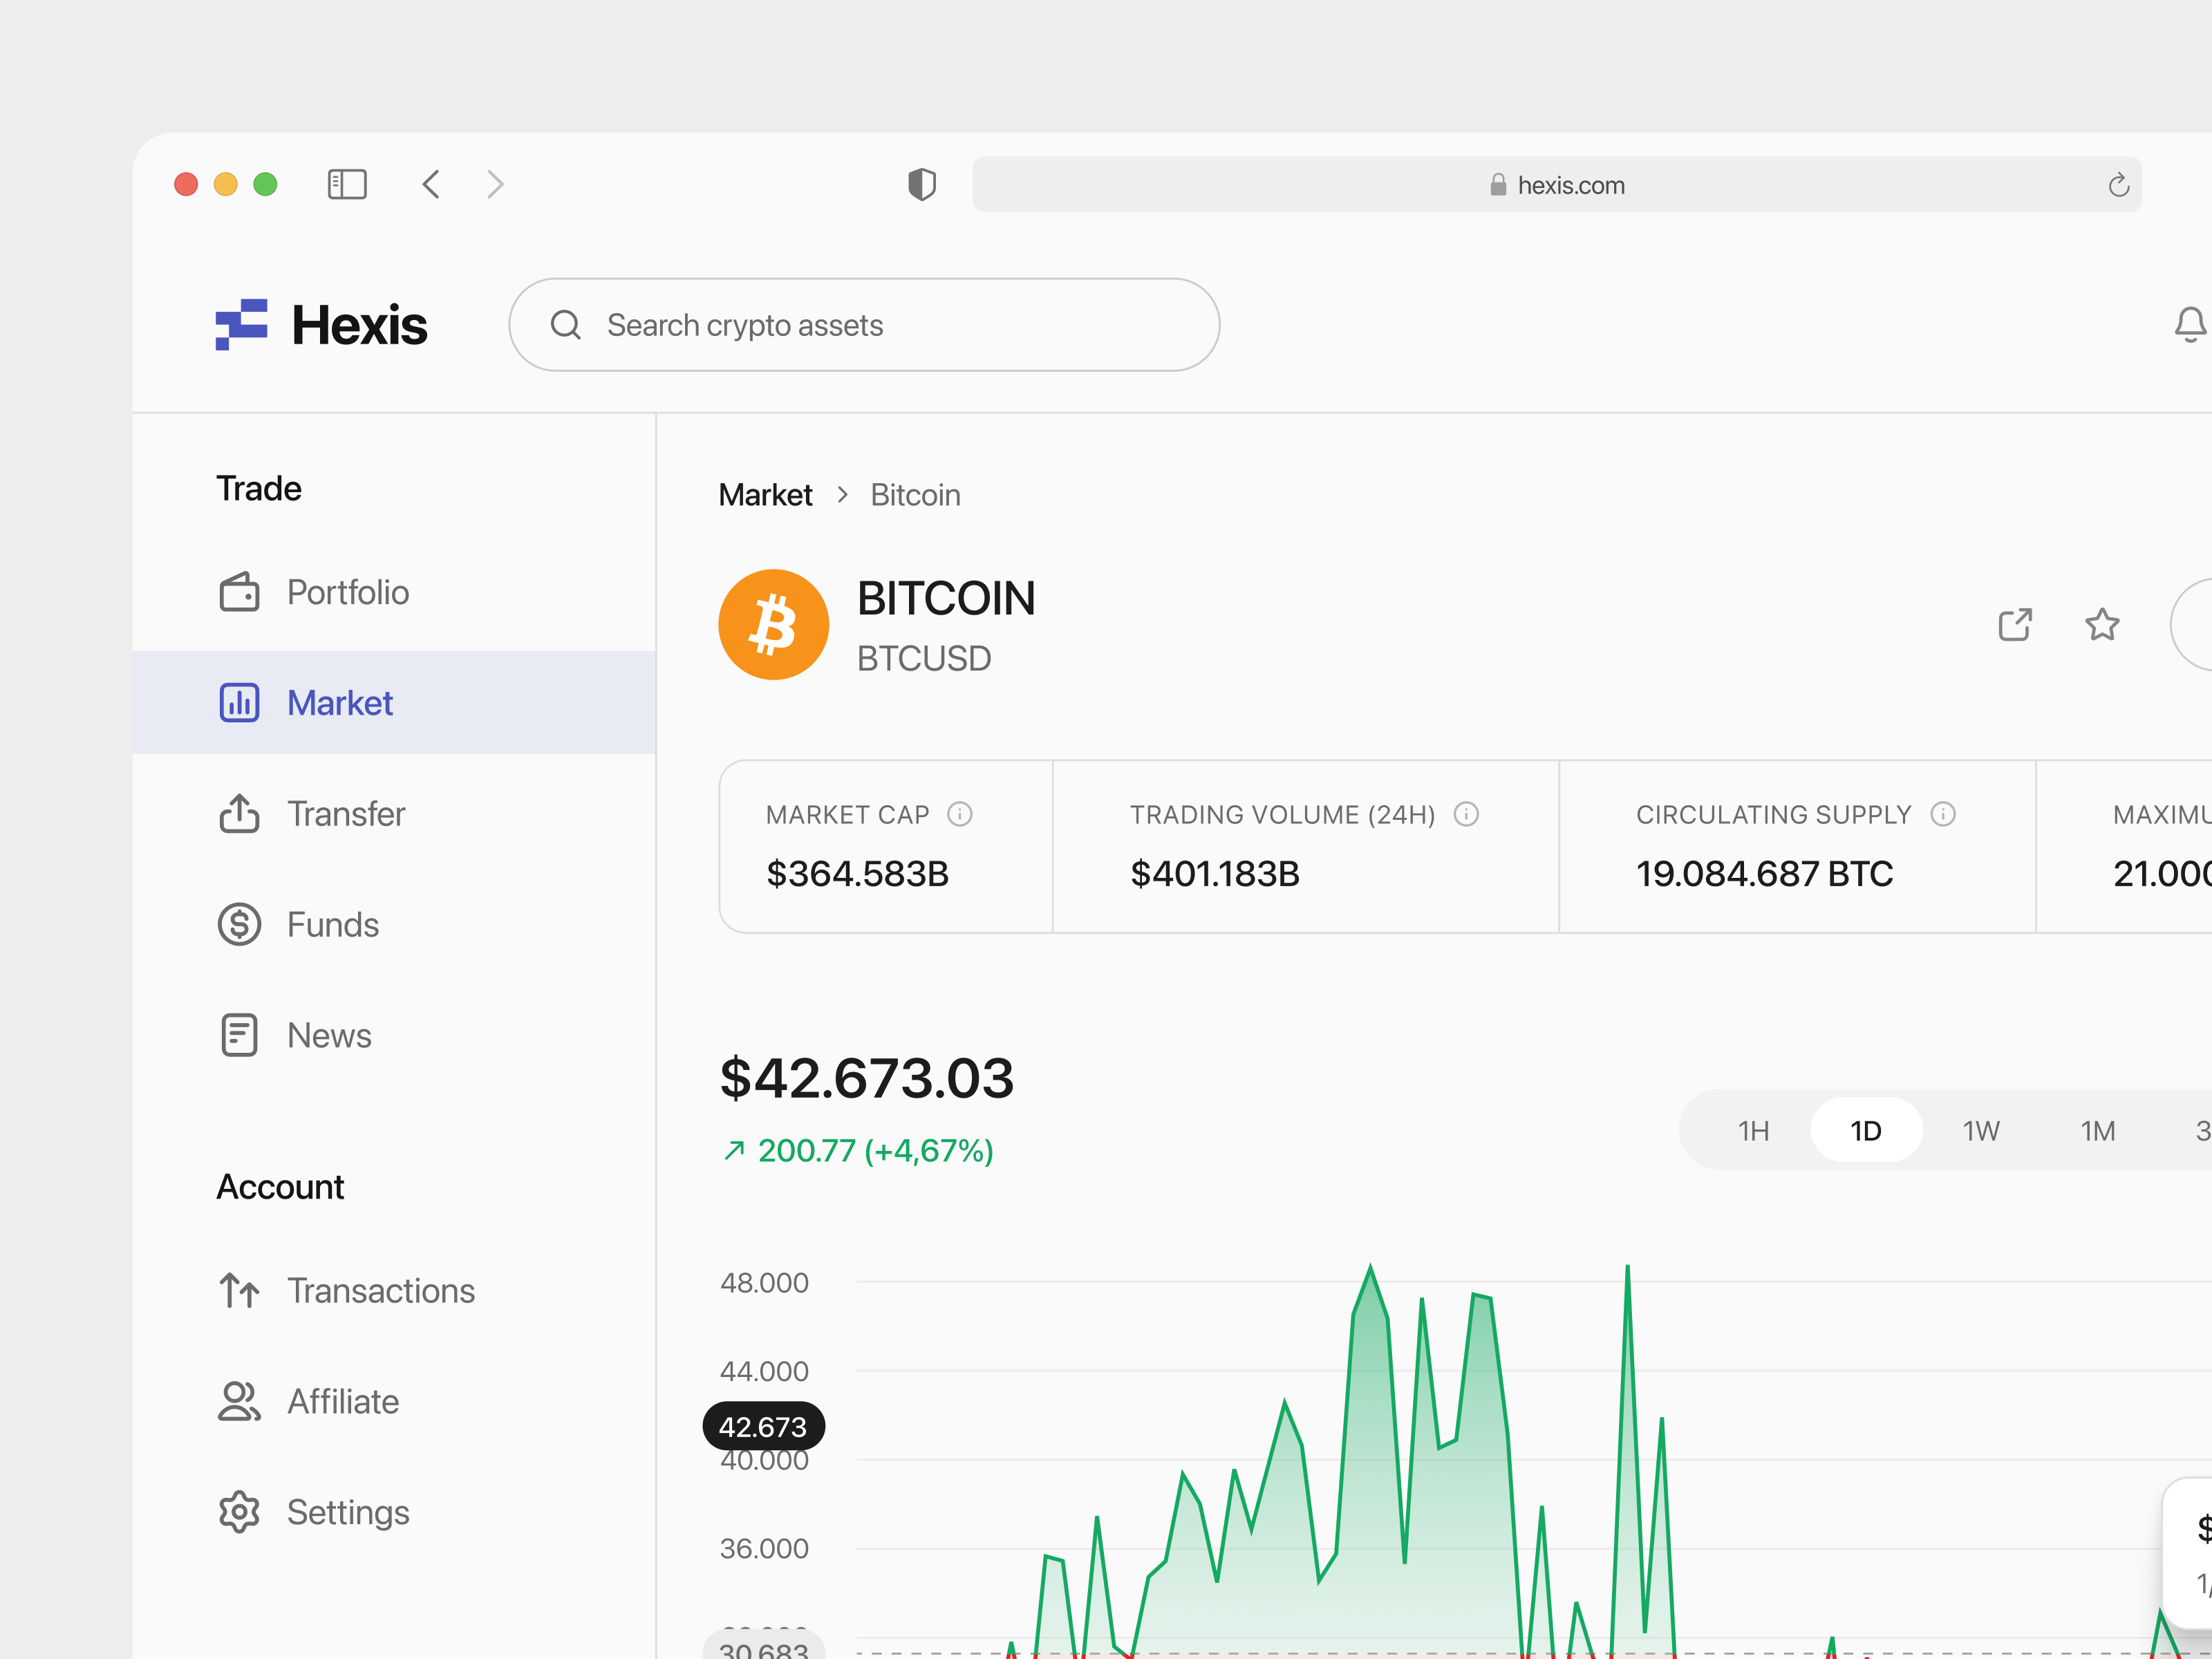
Task: Go to Funds section
Action: [x=394, y=925]
